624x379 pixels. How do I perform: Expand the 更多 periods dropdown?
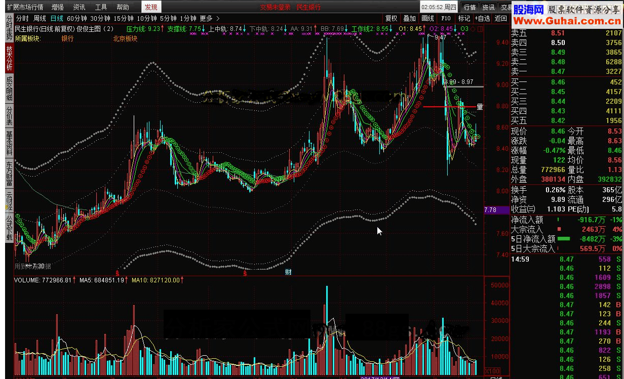coord(209,18)
